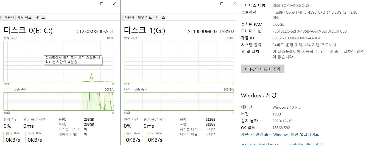Open the 서비스 tab in Disk 1 window
Screen dimensions: 369x145
point(160,18)
